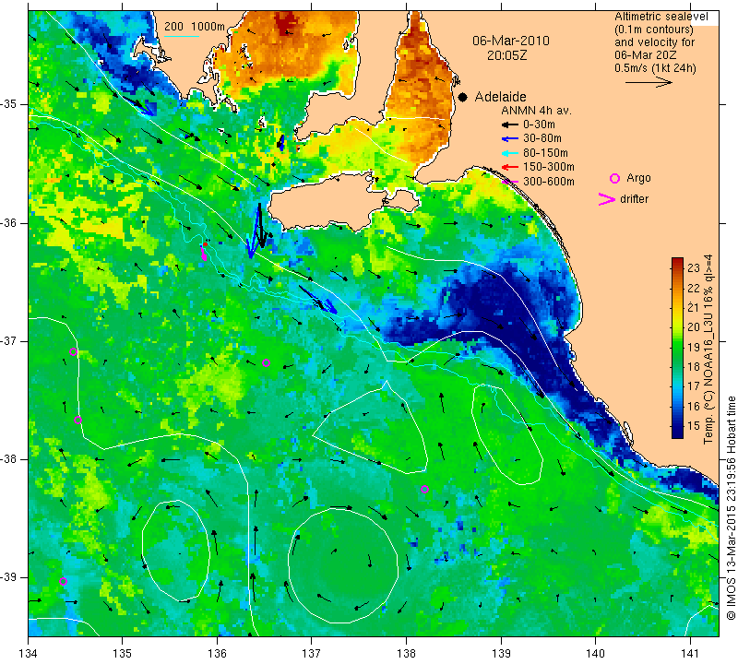The height and width of the screenshot is (664, 738).
Task: Click the blue 30-80m arrow legend icon
Action: click(x=510, y=139)
